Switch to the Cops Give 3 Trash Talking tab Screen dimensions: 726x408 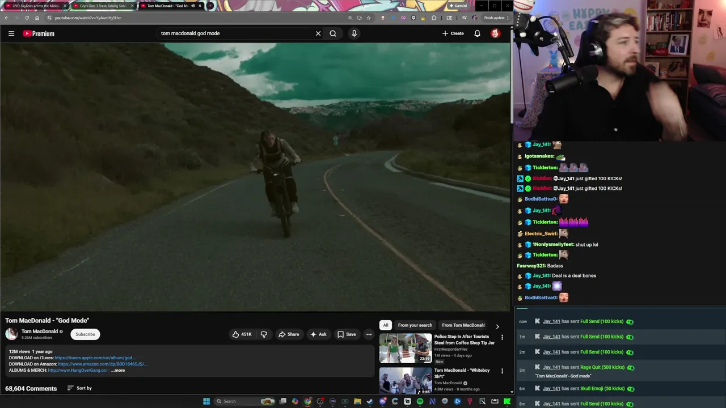[102, 6]
